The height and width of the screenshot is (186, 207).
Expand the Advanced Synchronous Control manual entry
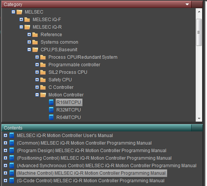(5, 166)
